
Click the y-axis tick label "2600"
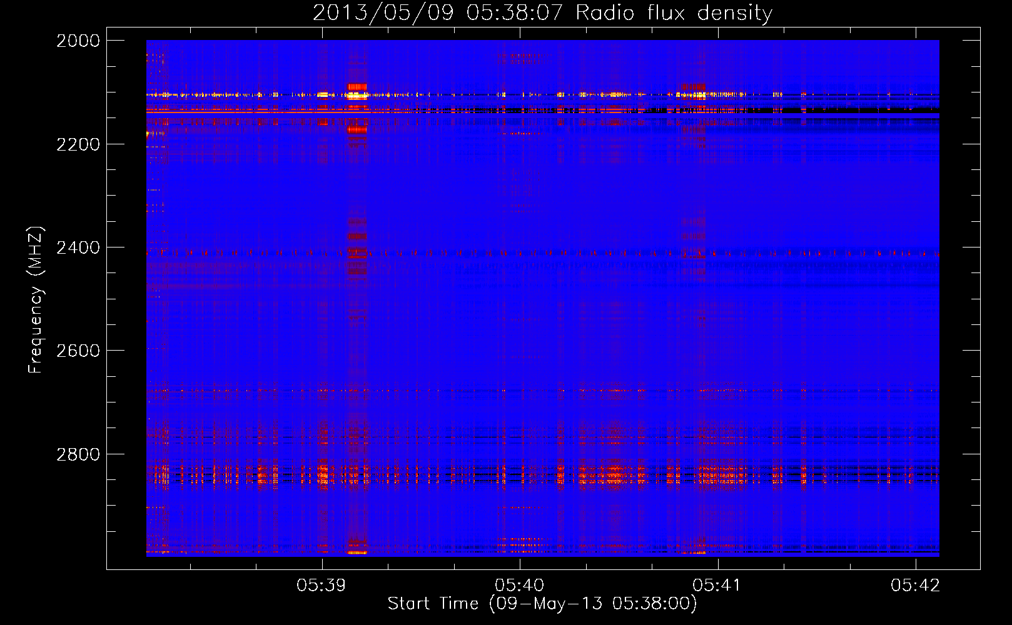click(78, 351)
